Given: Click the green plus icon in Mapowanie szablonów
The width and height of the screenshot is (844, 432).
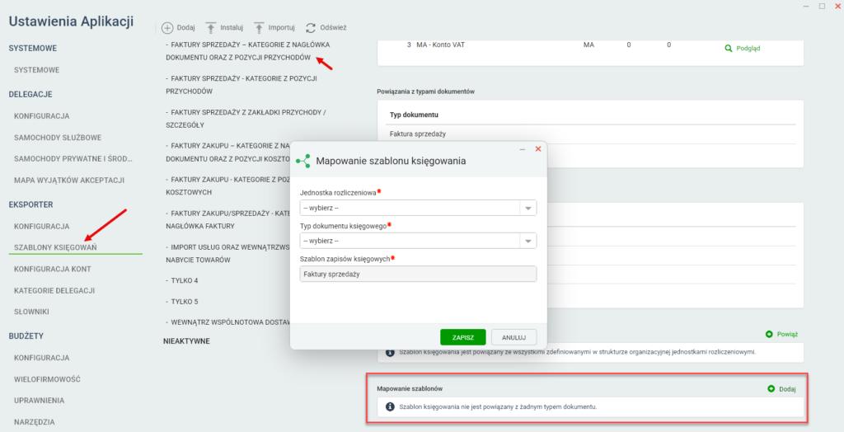Looking at the screenshot, I should pyautogui.click(x=771, y=389).
